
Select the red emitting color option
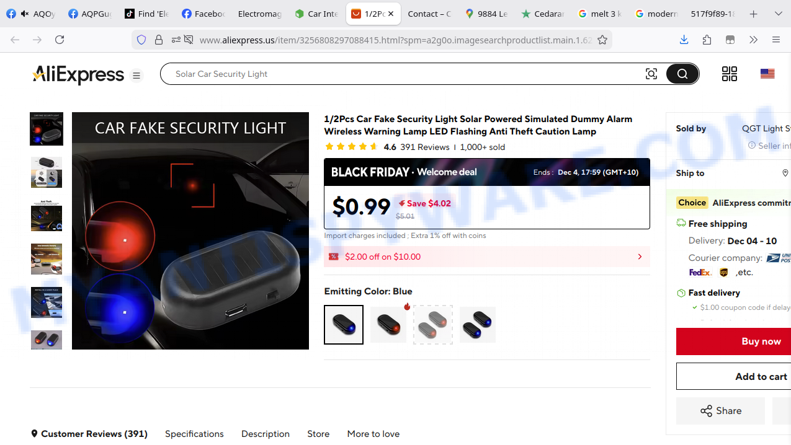388,325
